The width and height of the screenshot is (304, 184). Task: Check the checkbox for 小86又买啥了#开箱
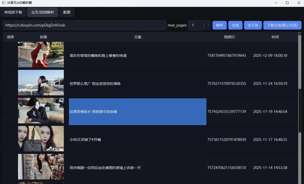pyautogui.click(x=5, y=139)
